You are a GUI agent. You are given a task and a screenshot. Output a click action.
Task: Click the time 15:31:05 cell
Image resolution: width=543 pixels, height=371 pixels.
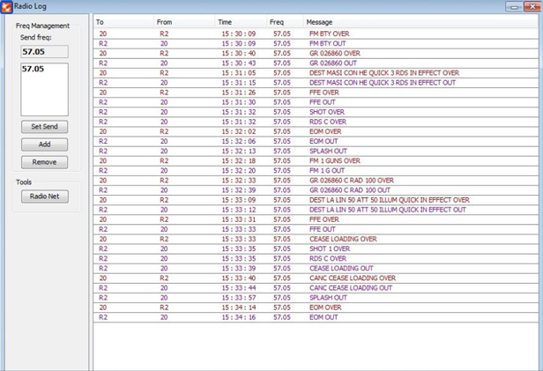click(239, 73)
